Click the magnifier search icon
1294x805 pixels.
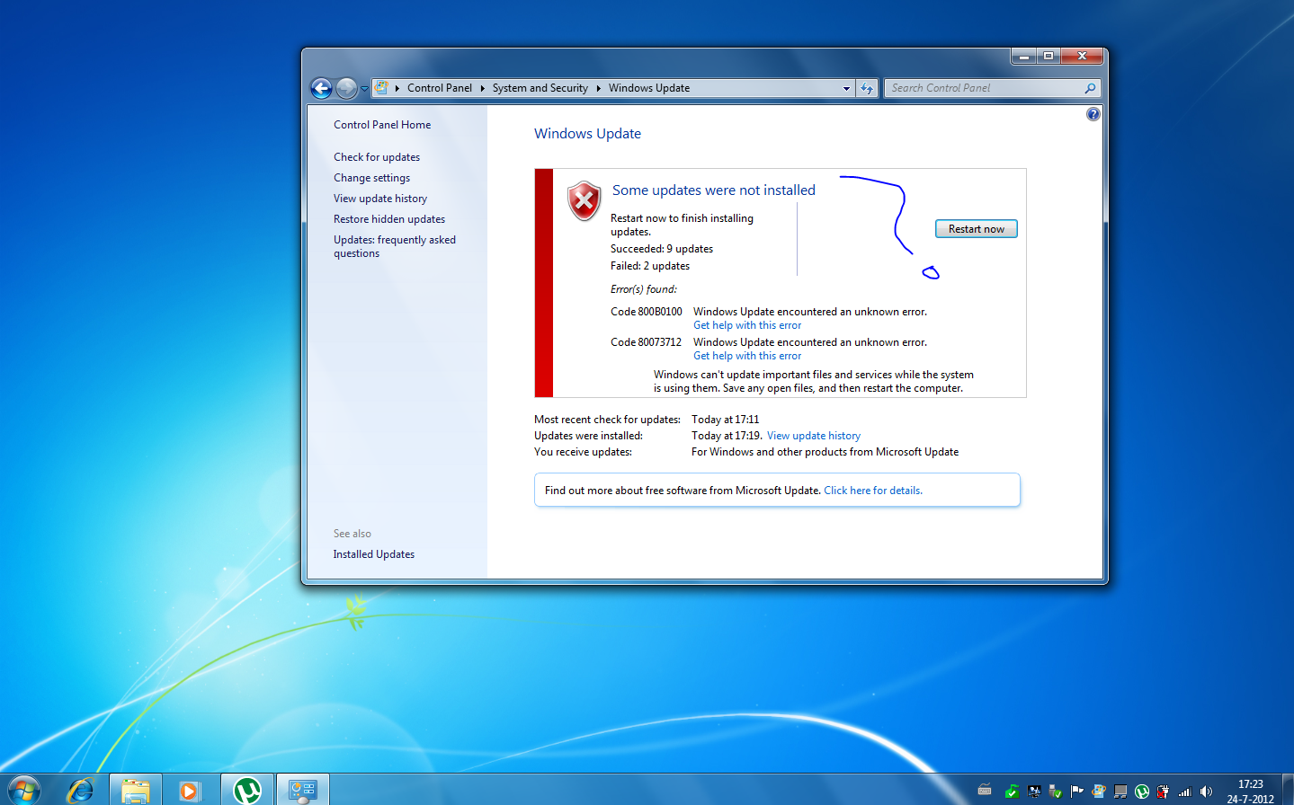pyautogui.click(x=1090, y=88)
